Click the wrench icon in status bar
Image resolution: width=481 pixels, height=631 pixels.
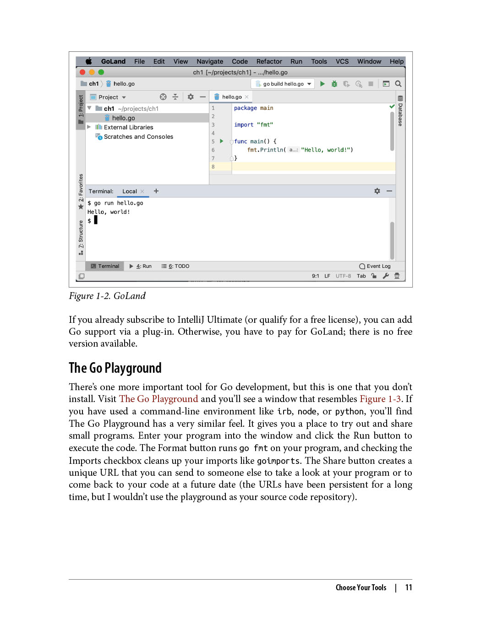tap(386, 276)
